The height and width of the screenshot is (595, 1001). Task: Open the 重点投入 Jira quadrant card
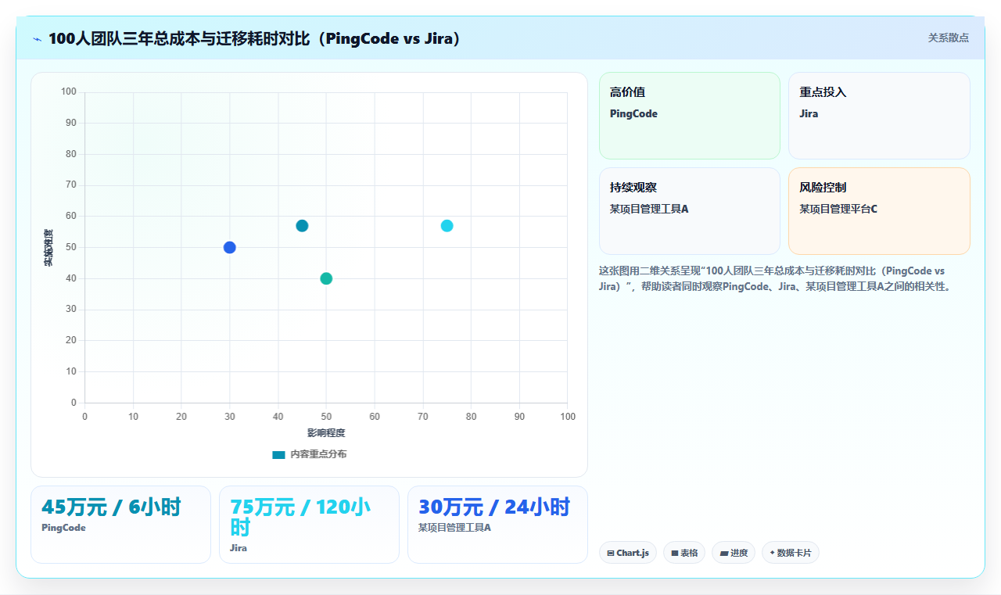point(879,116)
